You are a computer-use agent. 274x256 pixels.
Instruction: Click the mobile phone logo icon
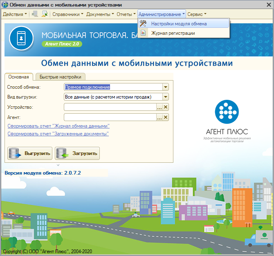21,38
